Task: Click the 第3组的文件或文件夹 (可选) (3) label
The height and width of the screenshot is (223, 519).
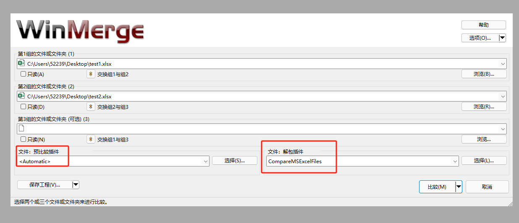Action: pos(54,119)
